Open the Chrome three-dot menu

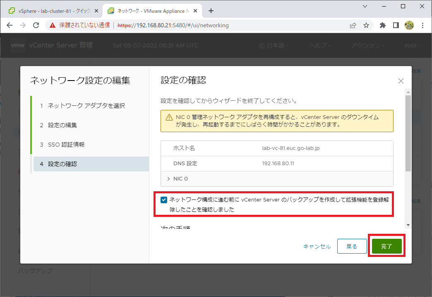[422, 25]
